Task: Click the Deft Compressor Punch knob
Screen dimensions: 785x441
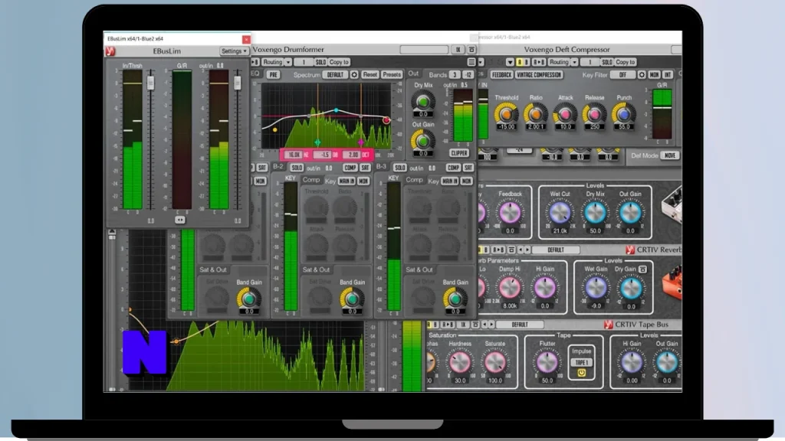Action: 624,114
